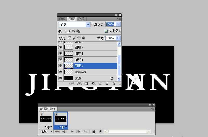Delete selected frame in animation panel
The height and width of the screenshot is (137, 208).
click(x=100, y=132)
